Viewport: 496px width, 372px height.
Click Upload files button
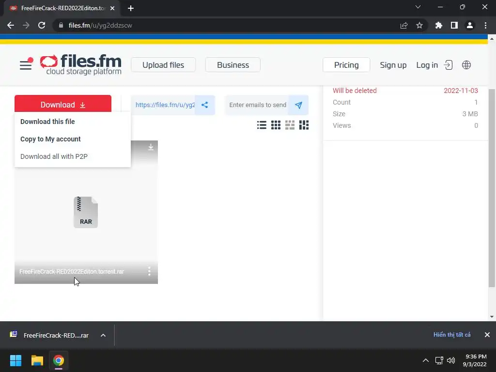pos(163,65)
